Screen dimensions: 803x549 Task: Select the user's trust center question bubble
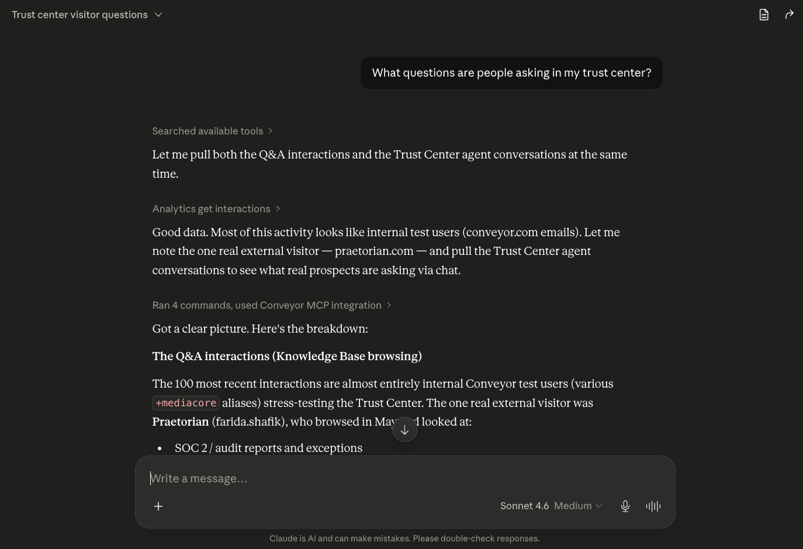511,72
